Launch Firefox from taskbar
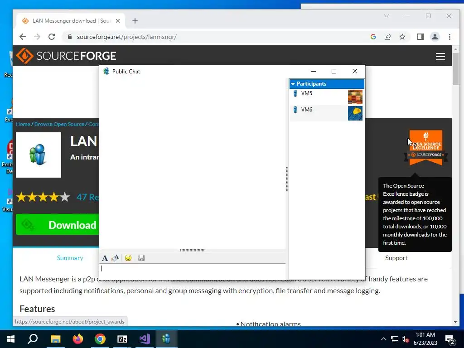 (78, 339)
